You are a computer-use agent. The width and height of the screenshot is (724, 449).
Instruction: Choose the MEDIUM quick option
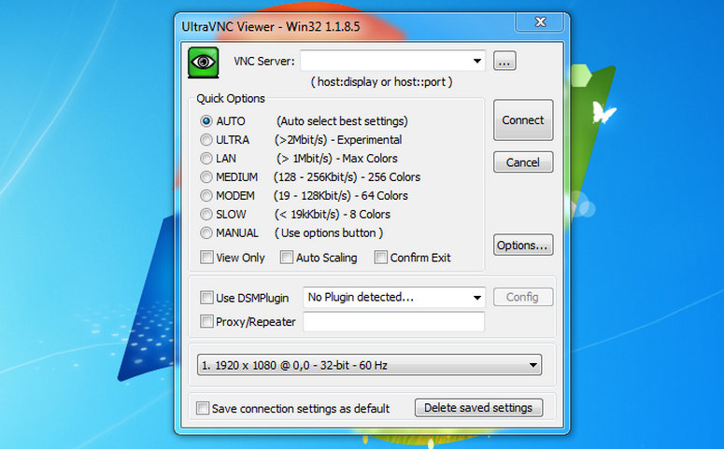206,177
